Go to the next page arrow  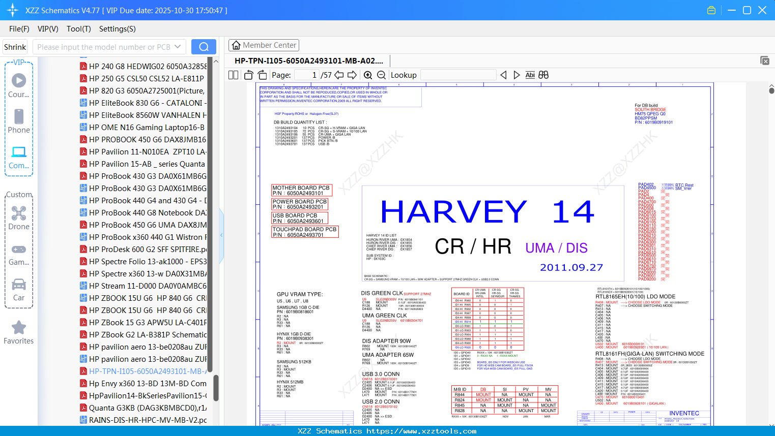click(x=352, y=75)
